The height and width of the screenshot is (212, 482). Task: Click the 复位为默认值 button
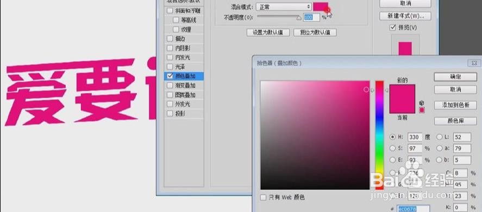tap(315, 33)
